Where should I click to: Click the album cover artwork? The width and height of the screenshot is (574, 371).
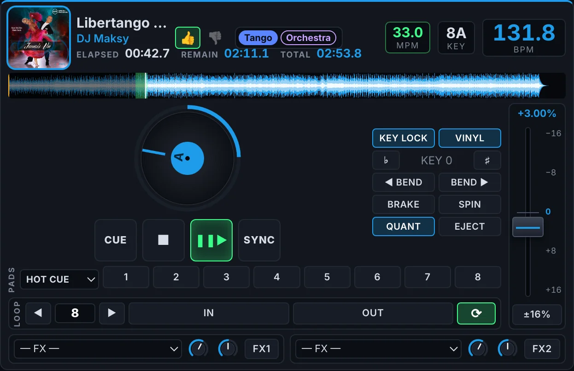[39, 38]
